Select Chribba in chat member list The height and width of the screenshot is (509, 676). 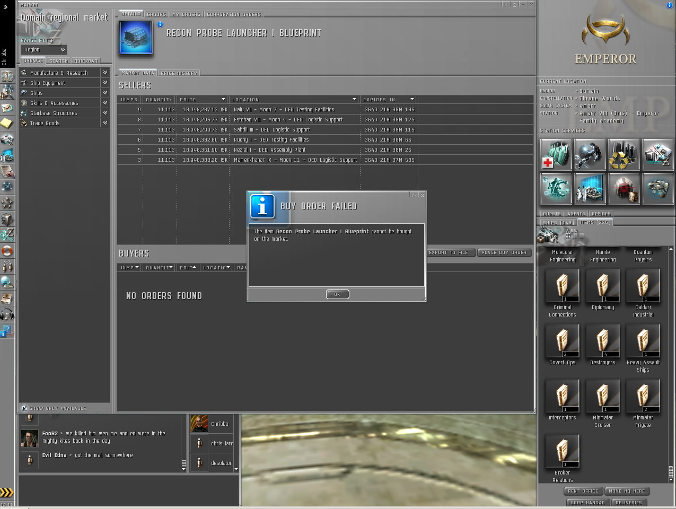(212, 424)
